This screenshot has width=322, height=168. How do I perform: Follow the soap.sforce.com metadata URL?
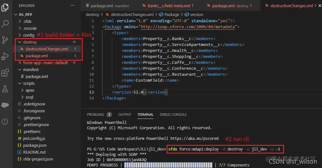tap(188, 27)
